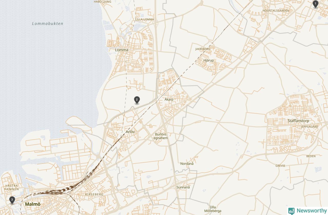Click map marker number 1
The width and height of the screenshot is (328, 215).
tap(315, 4)
